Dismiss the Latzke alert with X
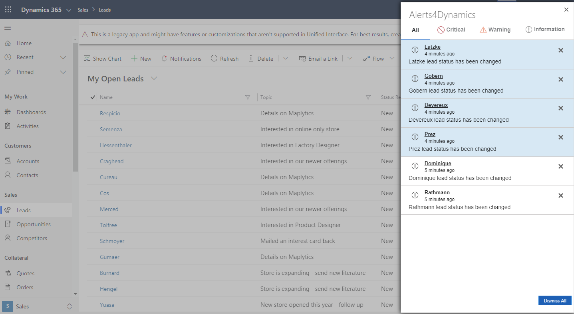 pos(561,50)
